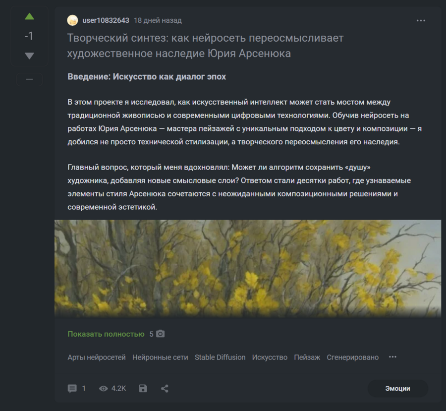Expand the post via Показать полностью
Screen dimensions: 446x411
pos(106,334)
